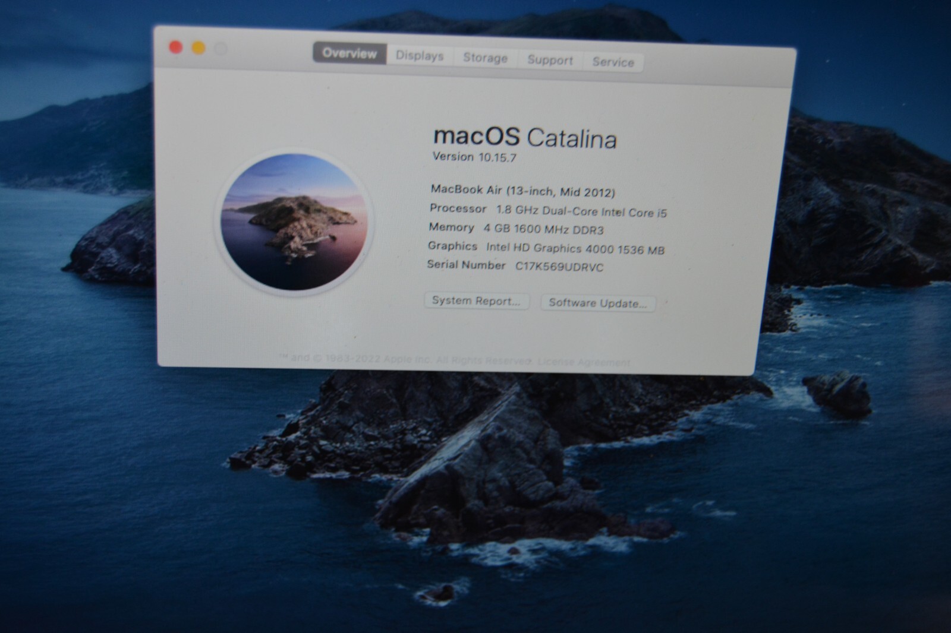The image size is (951, 633).
Task: Open the Support tab
Action: [x=550, y=60]
